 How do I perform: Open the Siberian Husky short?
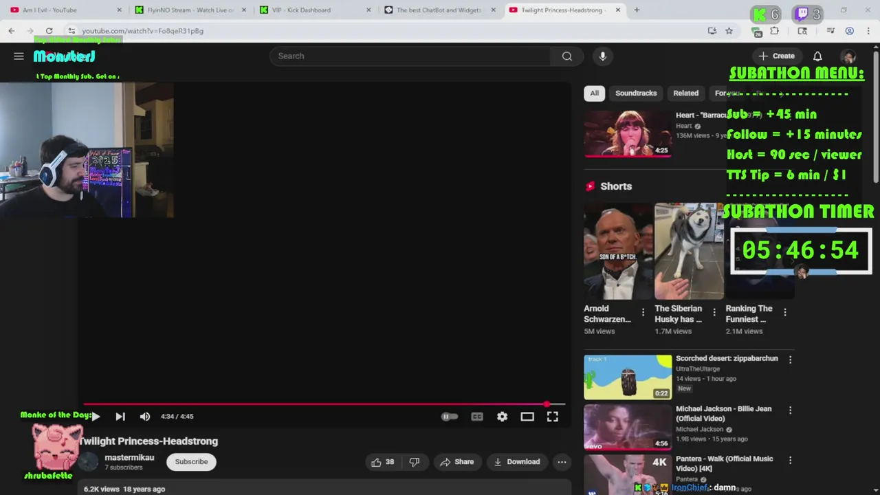coord(688,251)
